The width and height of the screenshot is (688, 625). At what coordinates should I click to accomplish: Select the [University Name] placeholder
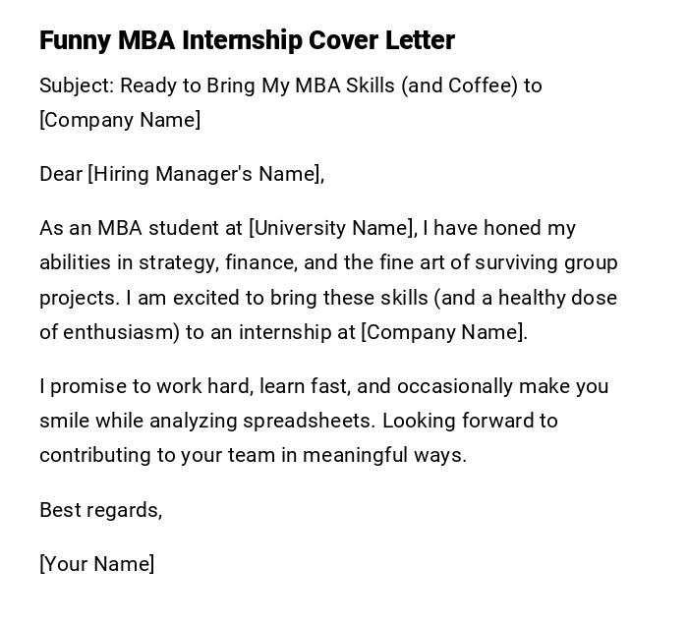tap(332, 228)
